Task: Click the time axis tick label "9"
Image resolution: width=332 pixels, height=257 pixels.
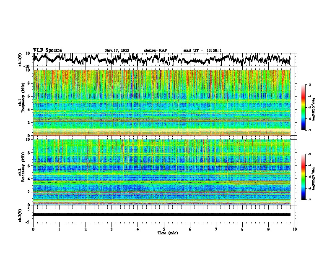Action: [x=268, y=229]
